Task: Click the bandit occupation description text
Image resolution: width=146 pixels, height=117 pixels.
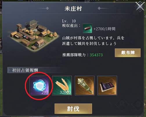Action: pyautogui.click(x=93, y=41)
